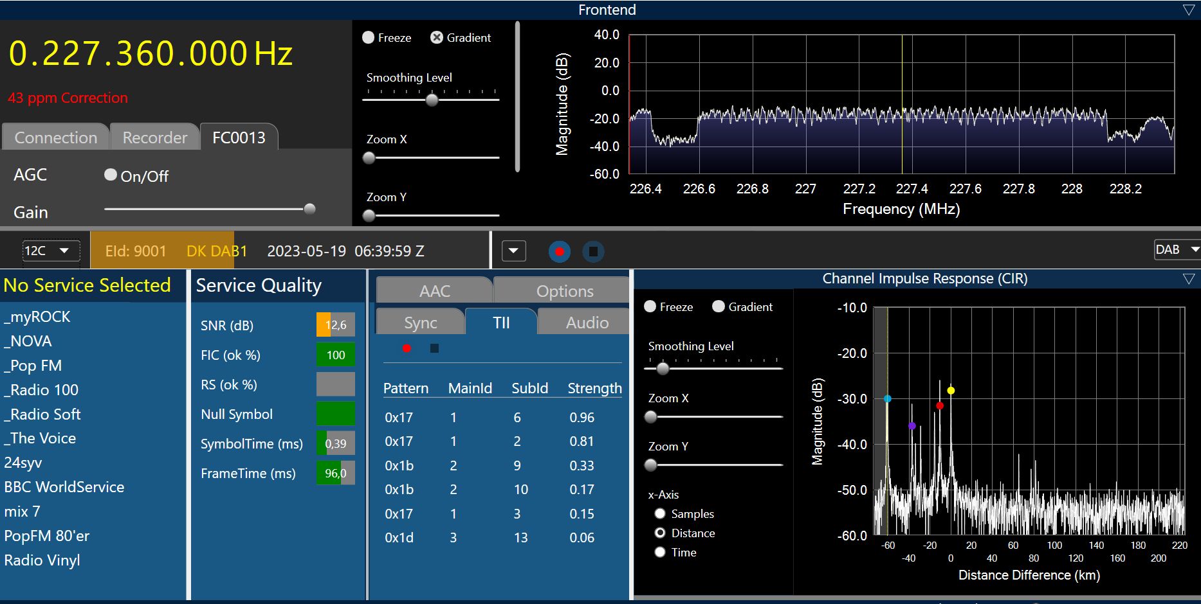1201x604 pixels.
Task: Click the red record dot in TII panel
Action: [x=407, y=348]
